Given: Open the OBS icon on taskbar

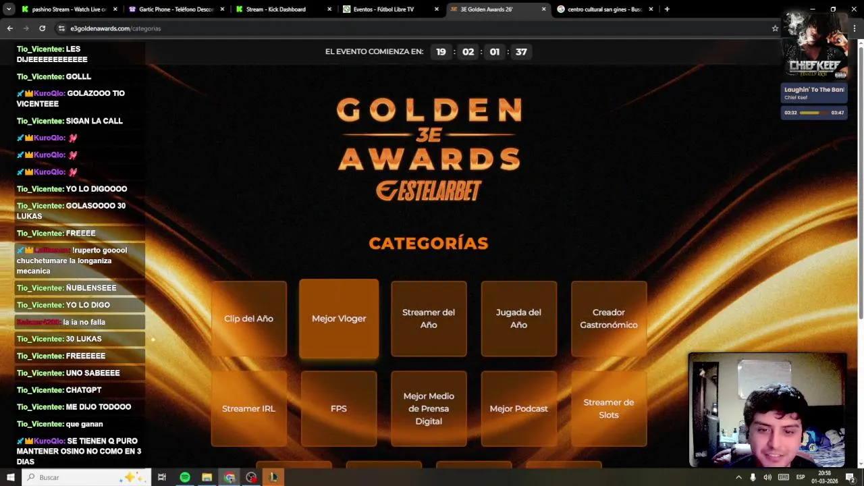Looking at the screenshot, I should 251,477.
